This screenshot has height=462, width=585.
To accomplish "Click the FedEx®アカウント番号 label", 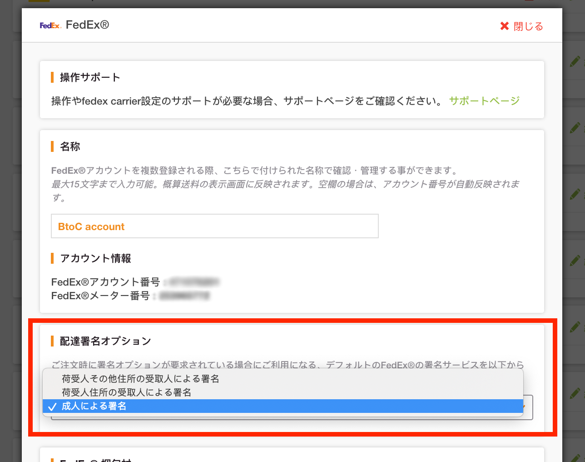I will point(105,282).
